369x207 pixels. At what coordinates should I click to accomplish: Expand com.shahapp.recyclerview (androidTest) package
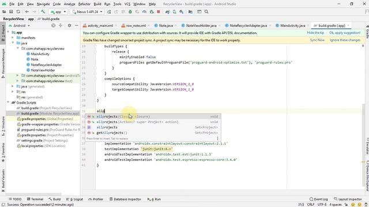(x=18, y=75)
